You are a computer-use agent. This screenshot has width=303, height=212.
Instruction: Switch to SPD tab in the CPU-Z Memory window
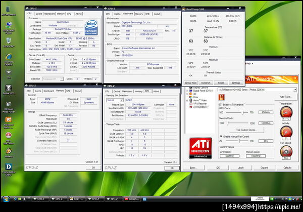68,91
